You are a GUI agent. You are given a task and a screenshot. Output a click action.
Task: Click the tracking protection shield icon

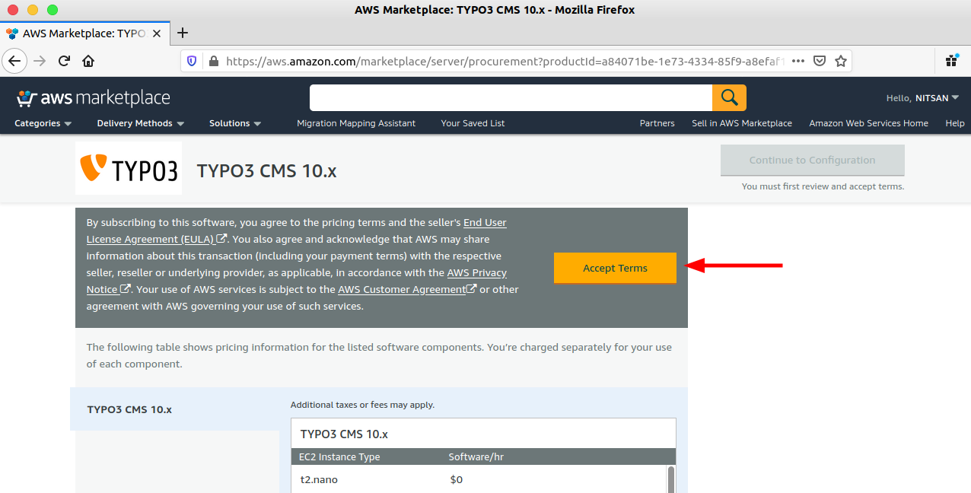coord(193,61)
